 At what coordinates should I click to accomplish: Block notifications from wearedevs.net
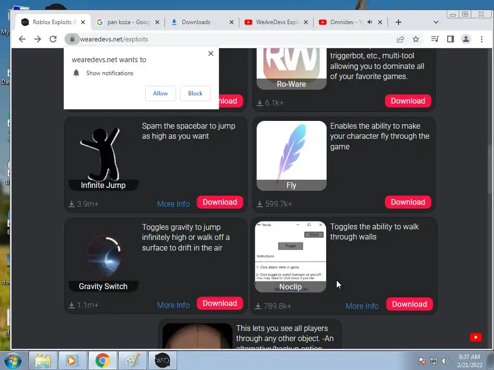tap(195, 93)
